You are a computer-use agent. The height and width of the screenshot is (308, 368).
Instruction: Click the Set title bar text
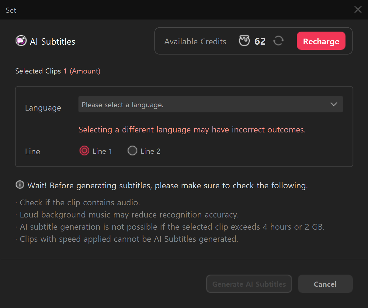[11, 10]
